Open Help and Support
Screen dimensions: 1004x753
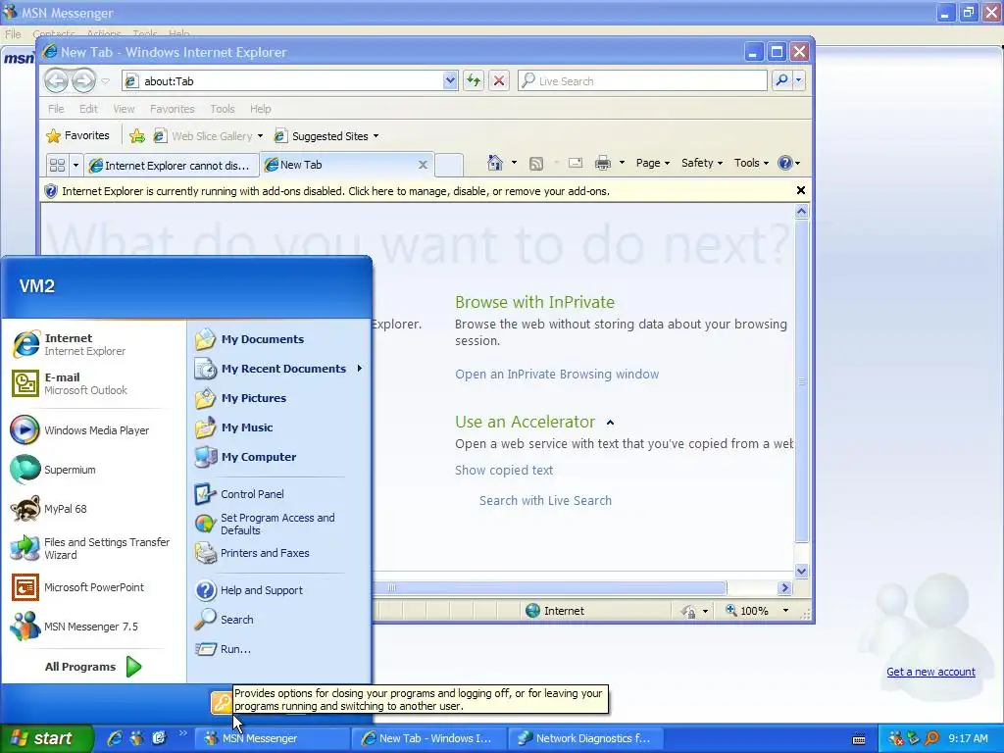(249, 590)
